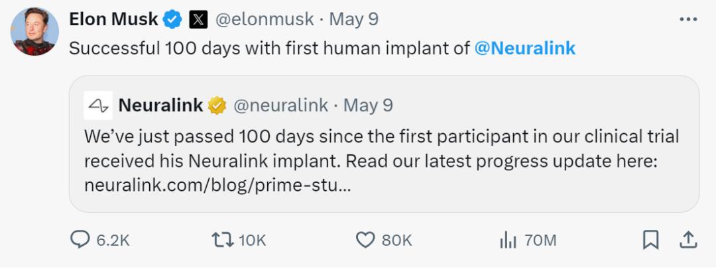Click Neuralink's gold verified badge
This screenshot has height=269, width=716.
coord(217,105)
